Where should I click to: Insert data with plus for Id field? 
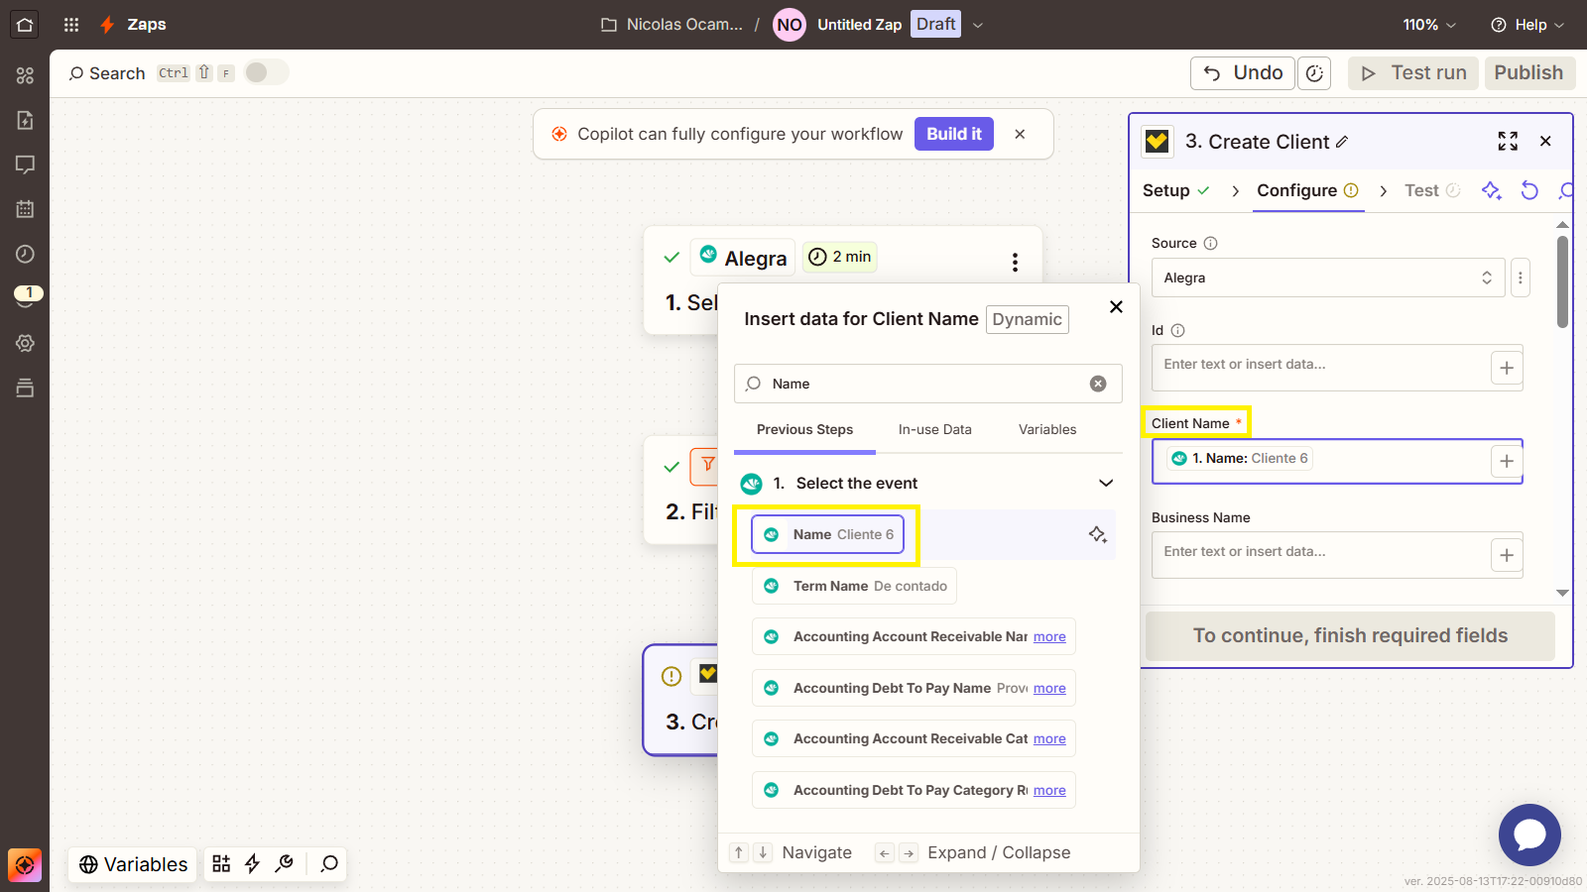click(1507, 369)
